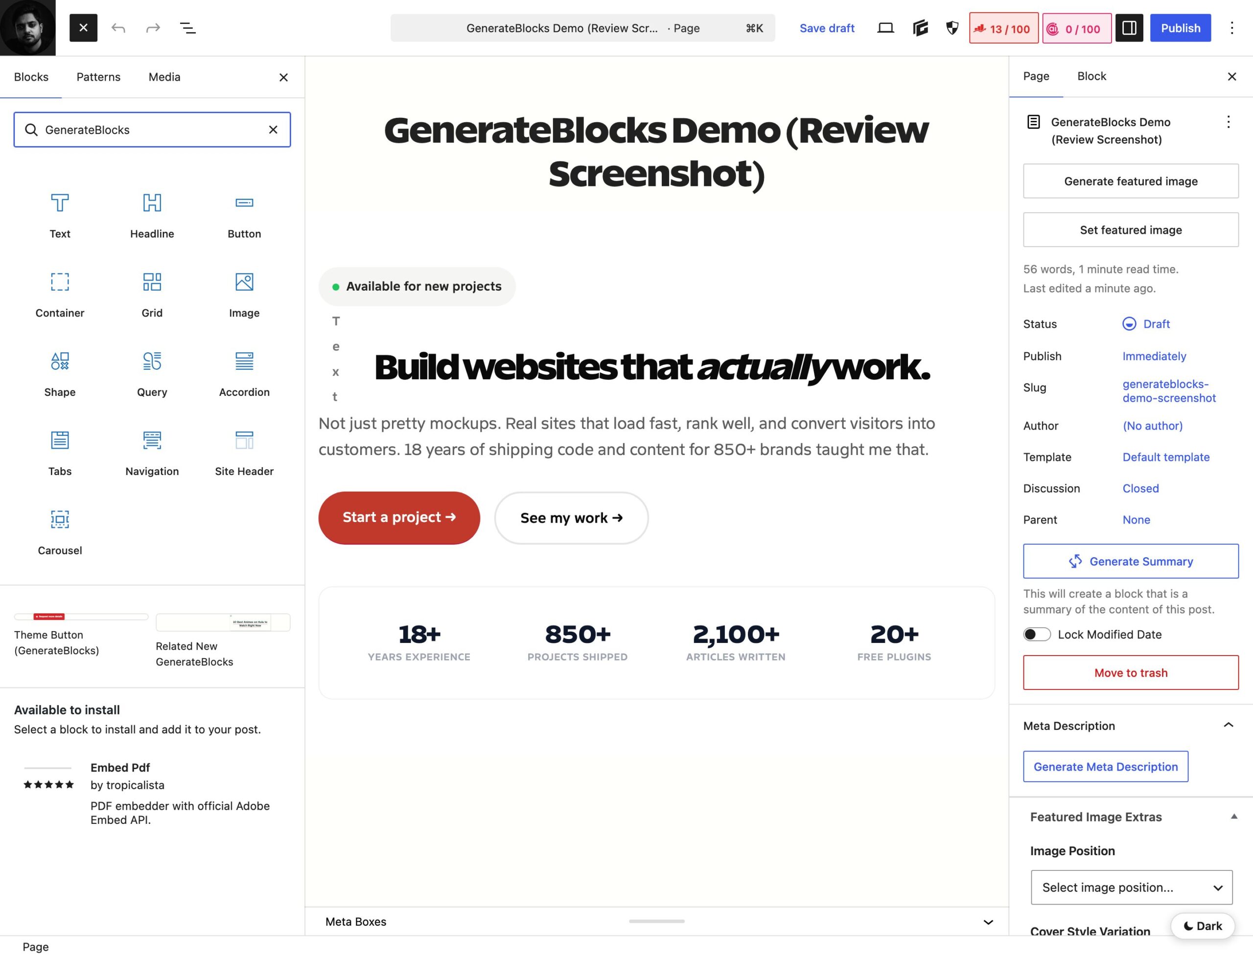Change the Default template
This screenshot has height=957, width=1253.
[1166, 457]
